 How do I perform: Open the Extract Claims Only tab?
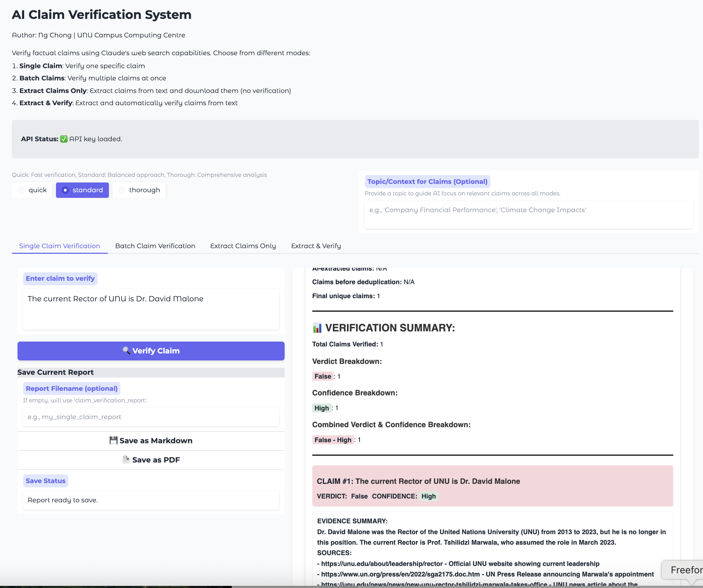pyautogui.click(x=243, y=246)
